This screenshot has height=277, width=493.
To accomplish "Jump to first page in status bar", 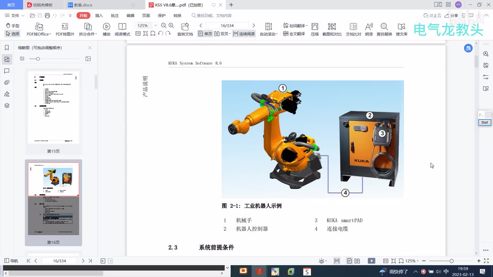I will tap(29, 260).
